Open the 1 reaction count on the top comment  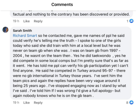127,21
